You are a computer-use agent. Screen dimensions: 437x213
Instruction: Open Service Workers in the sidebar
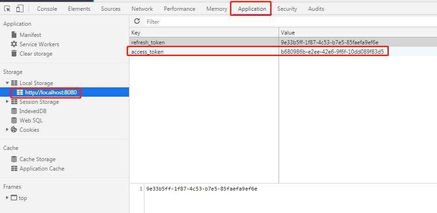tap(39, 44)
